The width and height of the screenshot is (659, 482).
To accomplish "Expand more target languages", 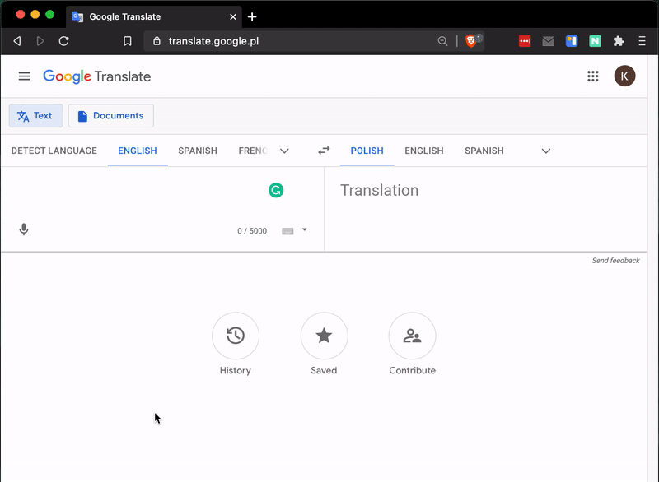I will click(546, 151).
